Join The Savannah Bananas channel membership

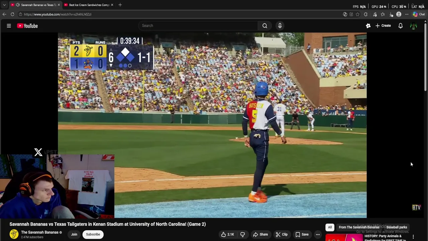point(74,234)
